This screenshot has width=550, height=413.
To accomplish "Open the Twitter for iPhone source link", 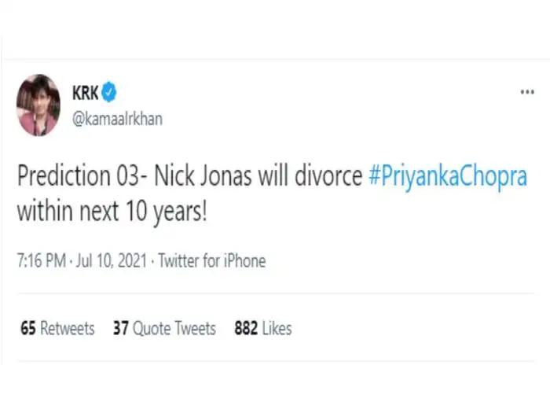I will coord(212,261).
